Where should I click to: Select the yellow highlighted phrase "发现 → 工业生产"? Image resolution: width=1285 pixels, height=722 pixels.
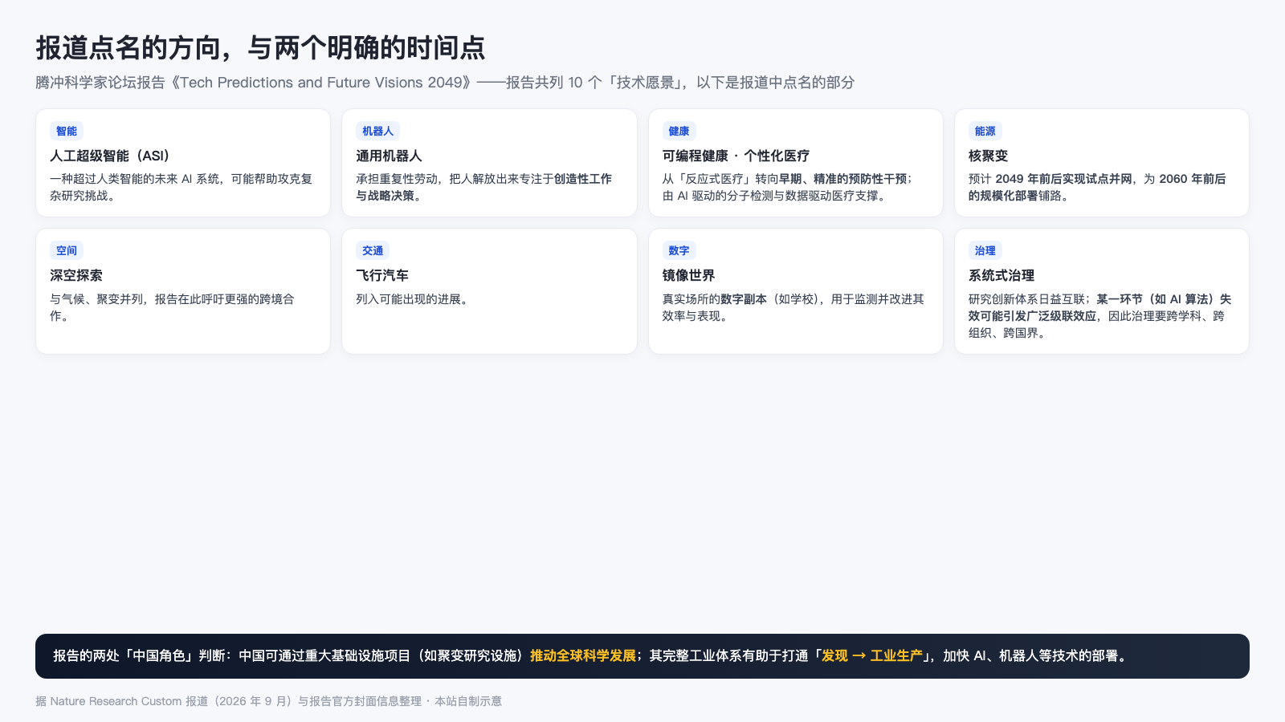(x=871, y=656)
